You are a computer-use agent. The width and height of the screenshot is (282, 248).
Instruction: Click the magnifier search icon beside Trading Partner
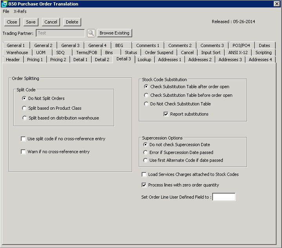point(91,33)
